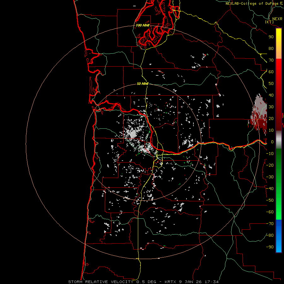The width and height of the screenshot is (284, 284).
Task: Click the "NEXLAB-College of DuPage" header text
Action: pyautogui.click(x=252, y=3)
